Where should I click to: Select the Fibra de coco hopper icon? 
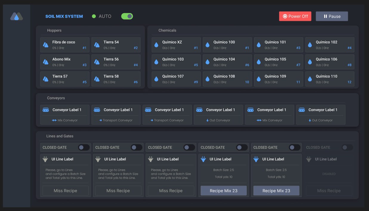[x=46, y=45]
